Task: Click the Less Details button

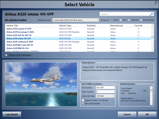Action: [x=12, y=114]
